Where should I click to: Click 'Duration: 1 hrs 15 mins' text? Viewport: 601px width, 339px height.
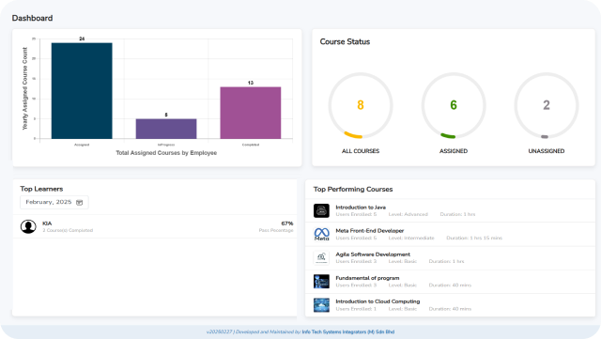coord(474,239)
